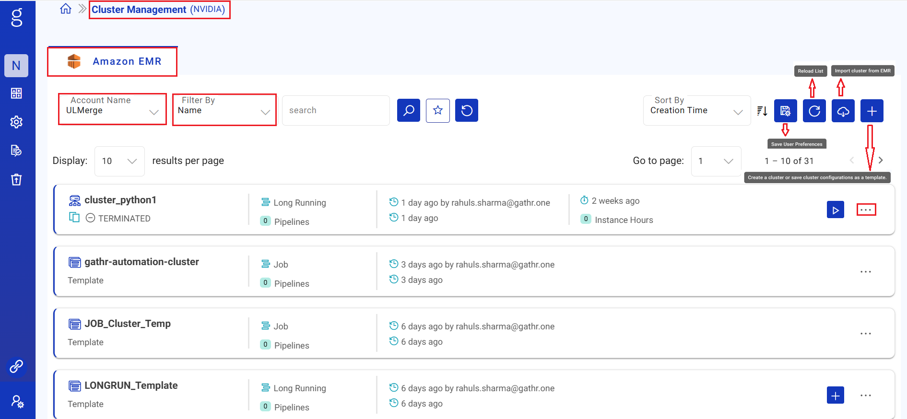Image resolution: width=907 pixels, height=419 pixels.
Task: Open the trash restore icon in sidebar
Action: point(16,179)
